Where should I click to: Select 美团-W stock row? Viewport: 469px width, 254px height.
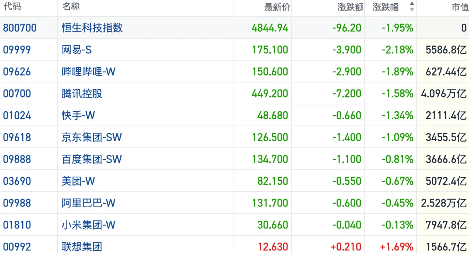tap(234, 181)
